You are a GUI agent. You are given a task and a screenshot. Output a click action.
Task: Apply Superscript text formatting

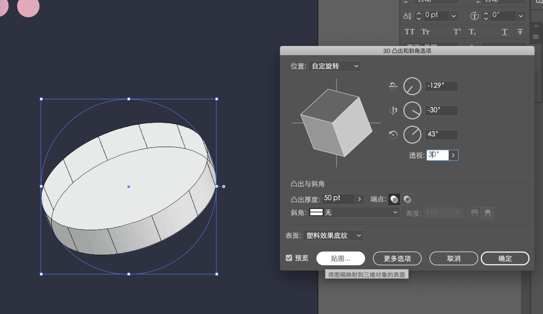click(x=457, y=32)
